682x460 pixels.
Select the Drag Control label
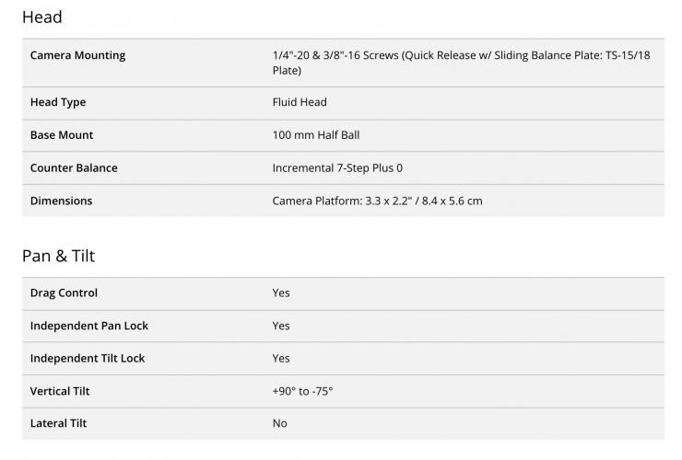coord(64,293)
